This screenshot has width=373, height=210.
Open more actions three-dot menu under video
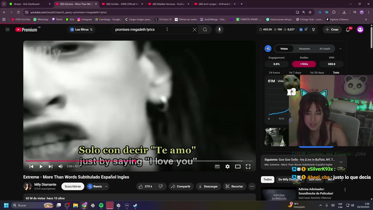252,186
